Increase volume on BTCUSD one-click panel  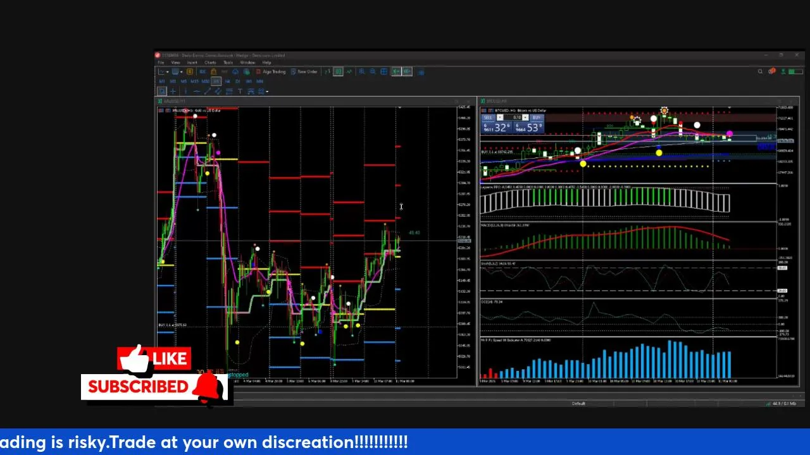coord(525,118)
